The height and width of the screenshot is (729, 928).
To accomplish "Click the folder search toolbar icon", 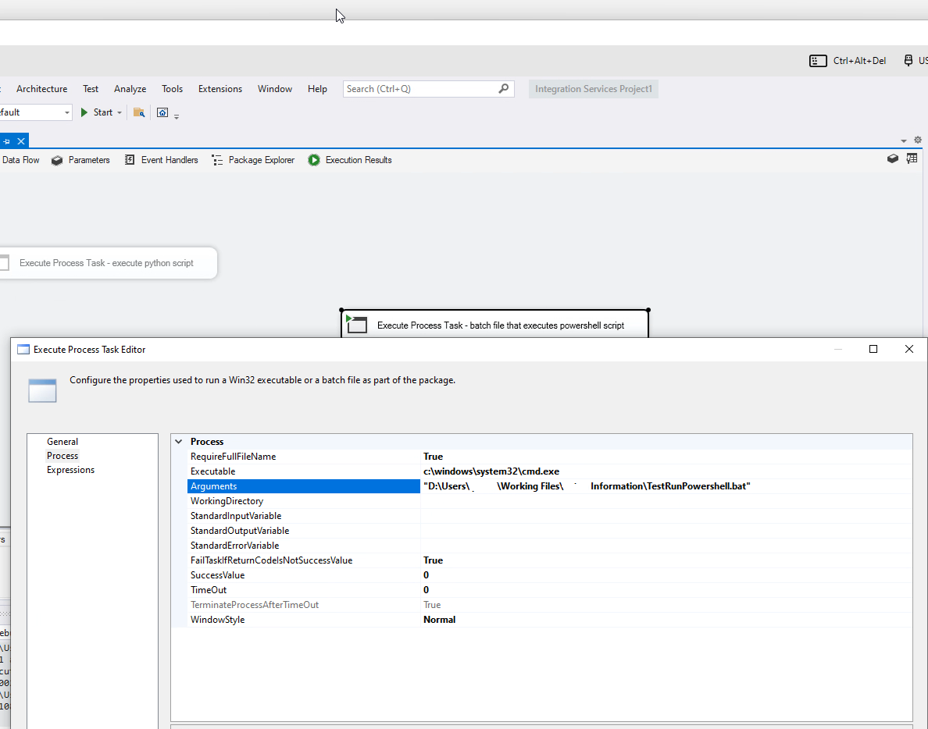I will coord(139,112).
